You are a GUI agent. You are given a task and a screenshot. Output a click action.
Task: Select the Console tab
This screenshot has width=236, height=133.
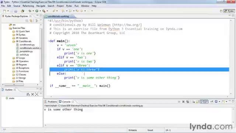66,102
